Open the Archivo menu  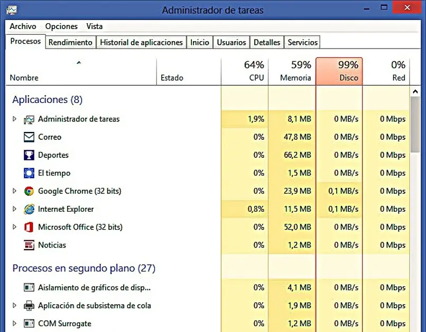[23, 26]
